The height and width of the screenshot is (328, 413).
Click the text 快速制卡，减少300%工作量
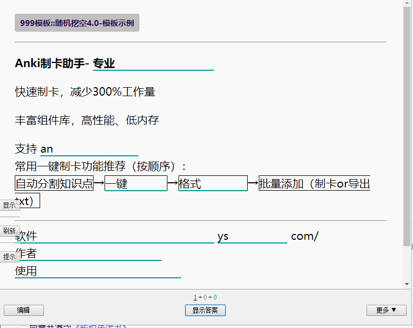85,92
